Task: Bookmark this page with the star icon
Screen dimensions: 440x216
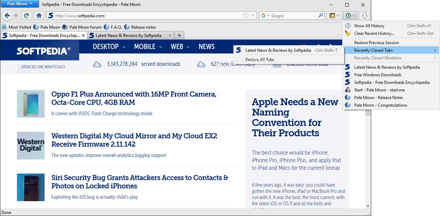Action: [x=246, y=16]
